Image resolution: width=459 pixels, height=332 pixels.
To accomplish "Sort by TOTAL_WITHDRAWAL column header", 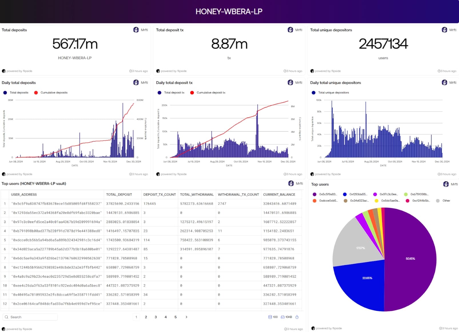I will click(197, 194).
